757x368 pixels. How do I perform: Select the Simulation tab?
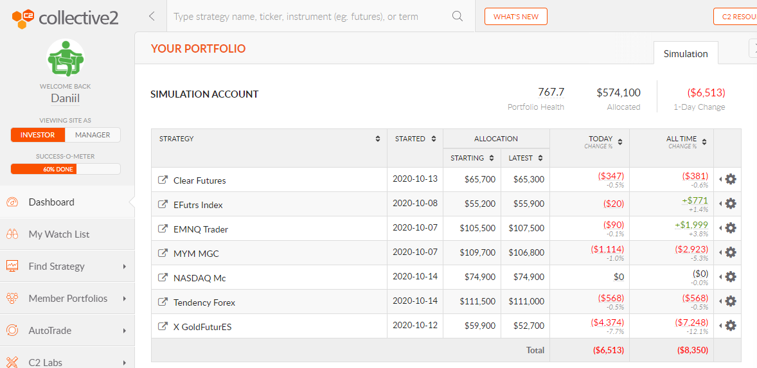coord(686,53)
